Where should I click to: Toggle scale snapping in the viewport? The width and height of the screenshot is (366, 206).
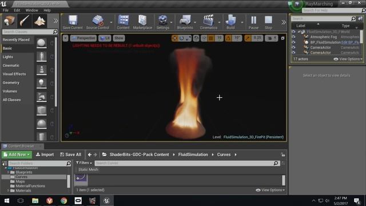pyautogui.click(x=248, y=38)
